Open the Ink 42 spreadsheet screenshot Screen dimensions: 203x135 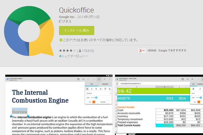click(159, 105)
